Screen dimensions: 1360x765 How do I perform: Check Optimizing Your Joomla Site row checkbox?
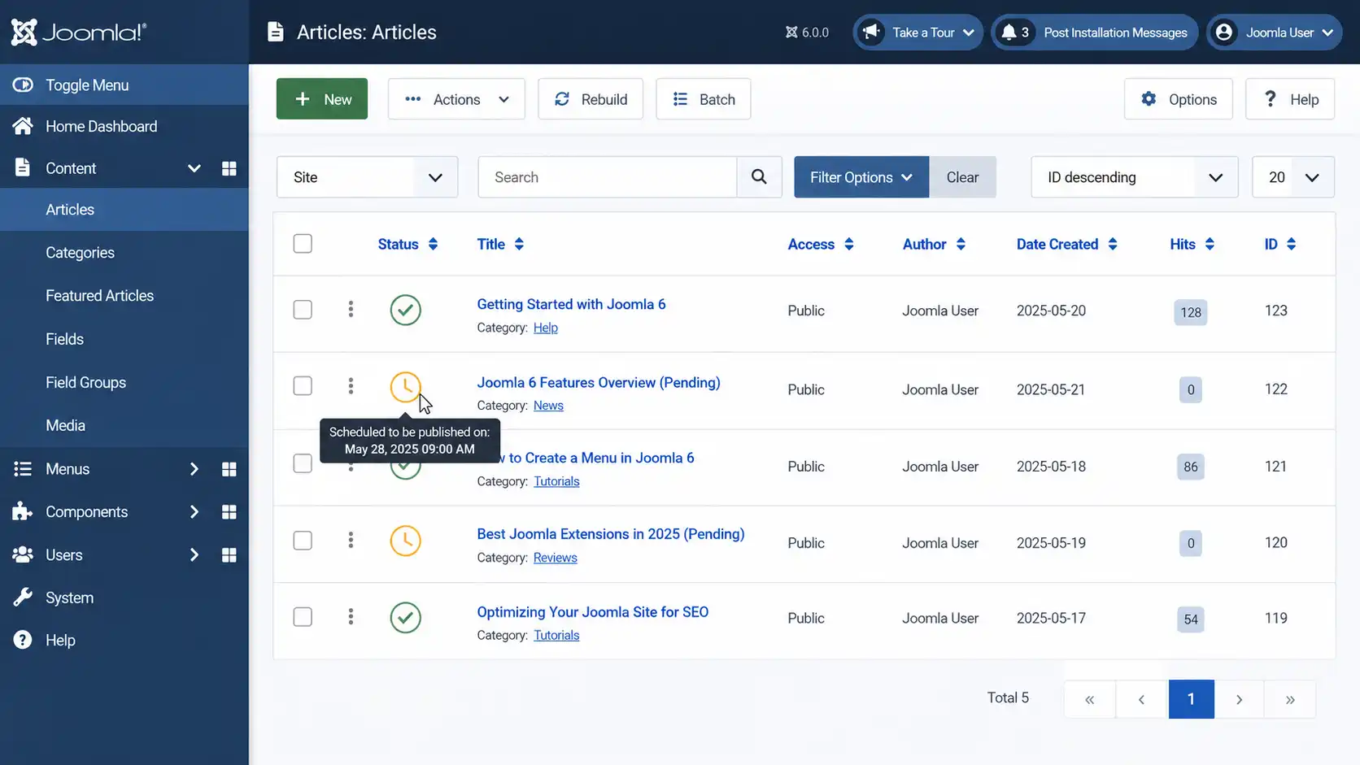(303, 617)
